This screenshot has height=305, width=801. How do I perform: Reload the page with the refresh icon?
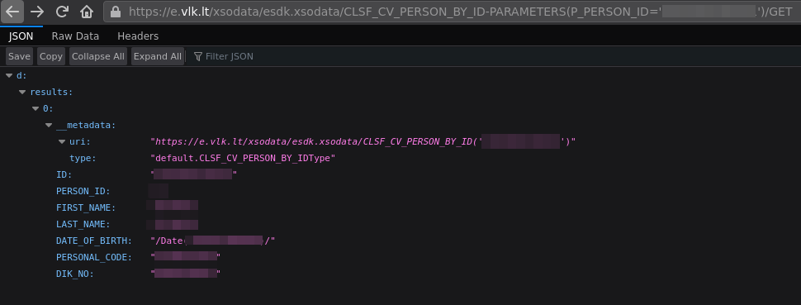[62, 12]
